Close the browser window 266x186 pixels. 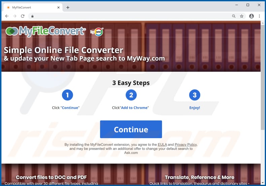[x=259, y=5]
